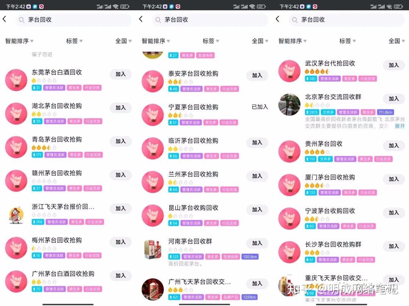Join the 兰州茅台回收抢购 group
Viewport: 409px width, 306px height.
click(x=257, y=176)
